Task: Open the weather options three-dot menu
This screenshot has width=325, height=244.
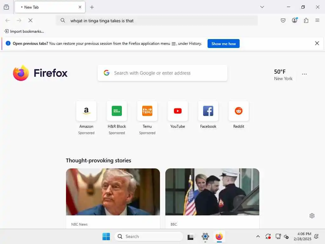Action: [304, 74]
